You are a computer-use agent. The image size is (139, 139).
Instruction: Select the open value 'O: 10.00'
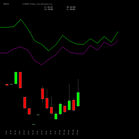[x=49, y=9]
